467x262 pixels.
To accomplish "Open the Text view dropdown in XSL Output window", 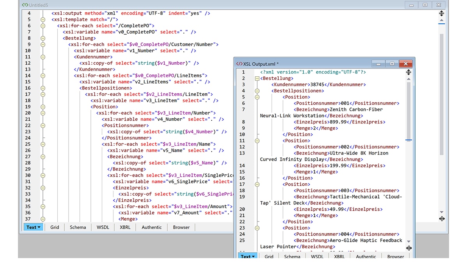I will coord(248,256).
